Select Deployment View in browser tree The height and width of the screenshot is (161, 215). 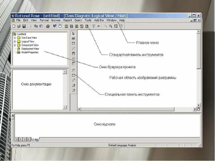pyautogui.click(x=30, y=49)
